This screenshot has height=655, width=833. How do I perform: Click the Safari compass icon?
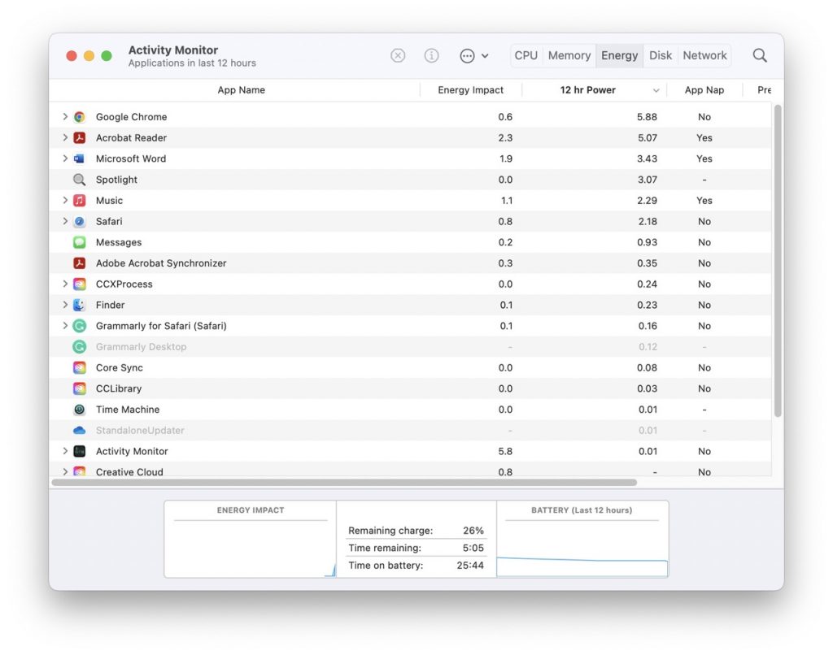(80, 221)
